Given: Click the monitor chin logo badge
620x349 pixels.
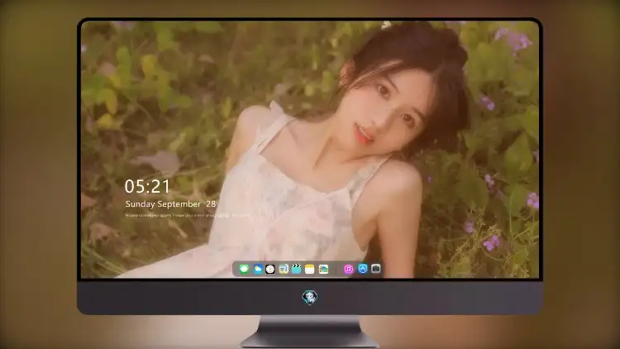Looking at the screenshot, I should (310, 297).
